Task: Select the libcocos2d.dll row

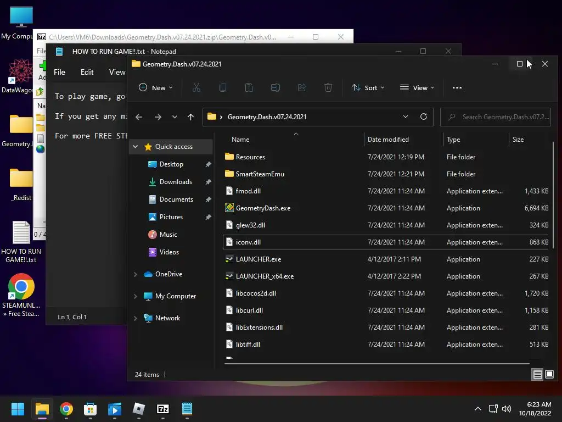Action: point(387,293)
